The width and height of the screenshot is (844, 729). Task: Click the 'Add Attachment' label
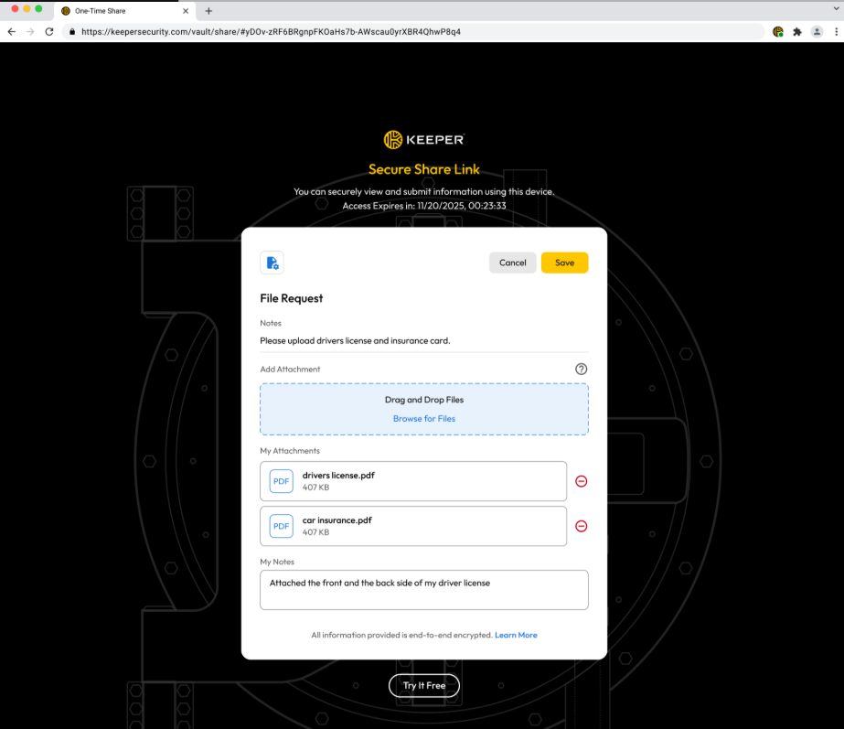click(x=290, y=369)
